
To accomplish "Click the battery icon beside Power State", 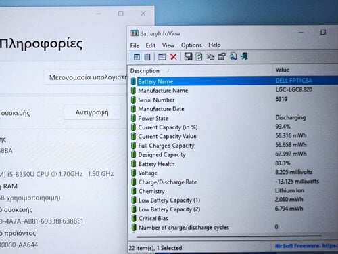I will [134, 118].
